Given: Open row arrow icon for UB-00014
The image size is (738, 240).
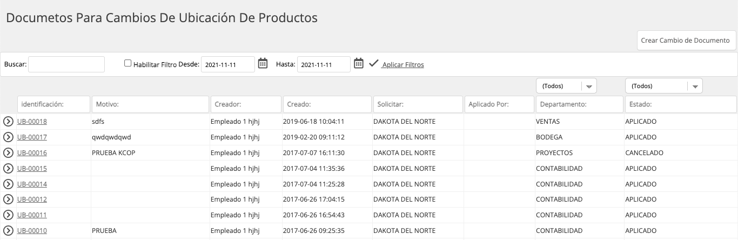Looking at the screenshot, I should (x=8, y=184).
